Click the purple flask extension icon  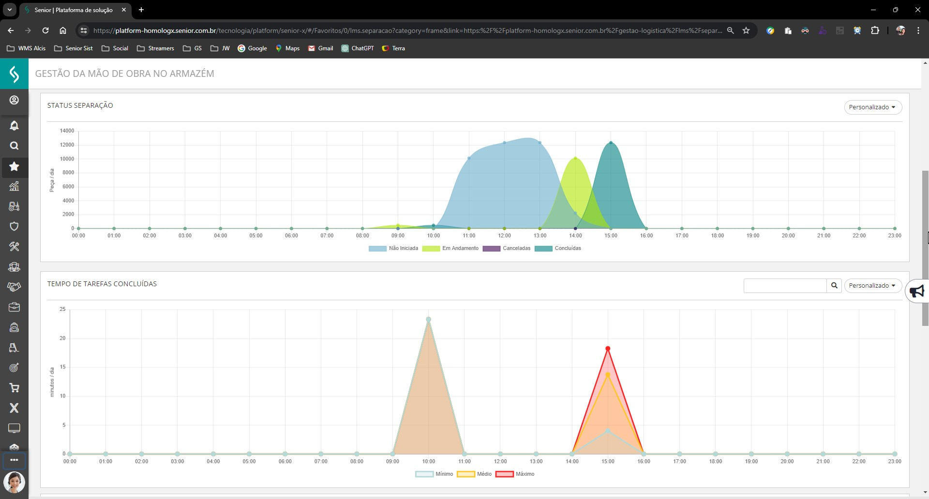(823, 30)
